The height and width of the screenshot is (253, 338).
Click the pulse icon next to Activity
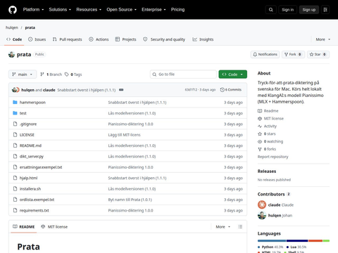click(x=260, y=126)
